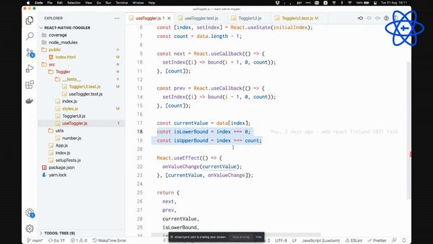The image size is (433, 244).
Task: Open the Run menu
Action: coord(108,3)
